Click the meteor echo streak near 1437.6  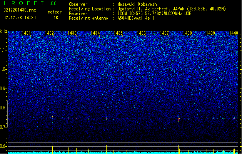[178, 119]
